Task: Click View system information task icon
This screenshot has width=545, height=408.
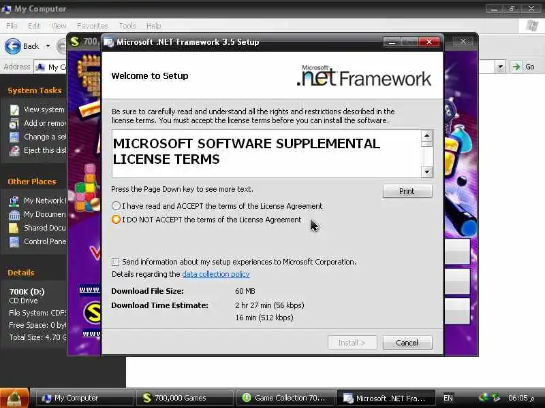Action: click(x=14, y=110)
